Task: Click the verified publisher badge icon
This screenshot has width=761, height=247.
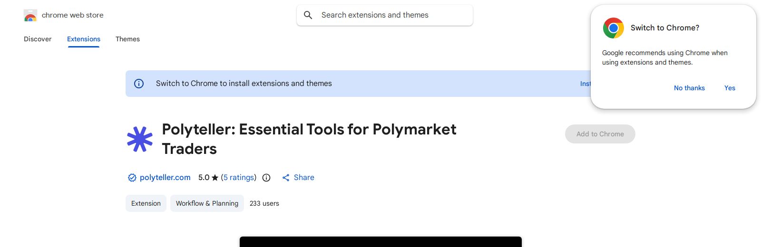Action: tap(132, 178)
